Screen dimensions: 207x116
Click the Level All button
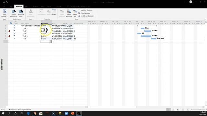[75, 14]
